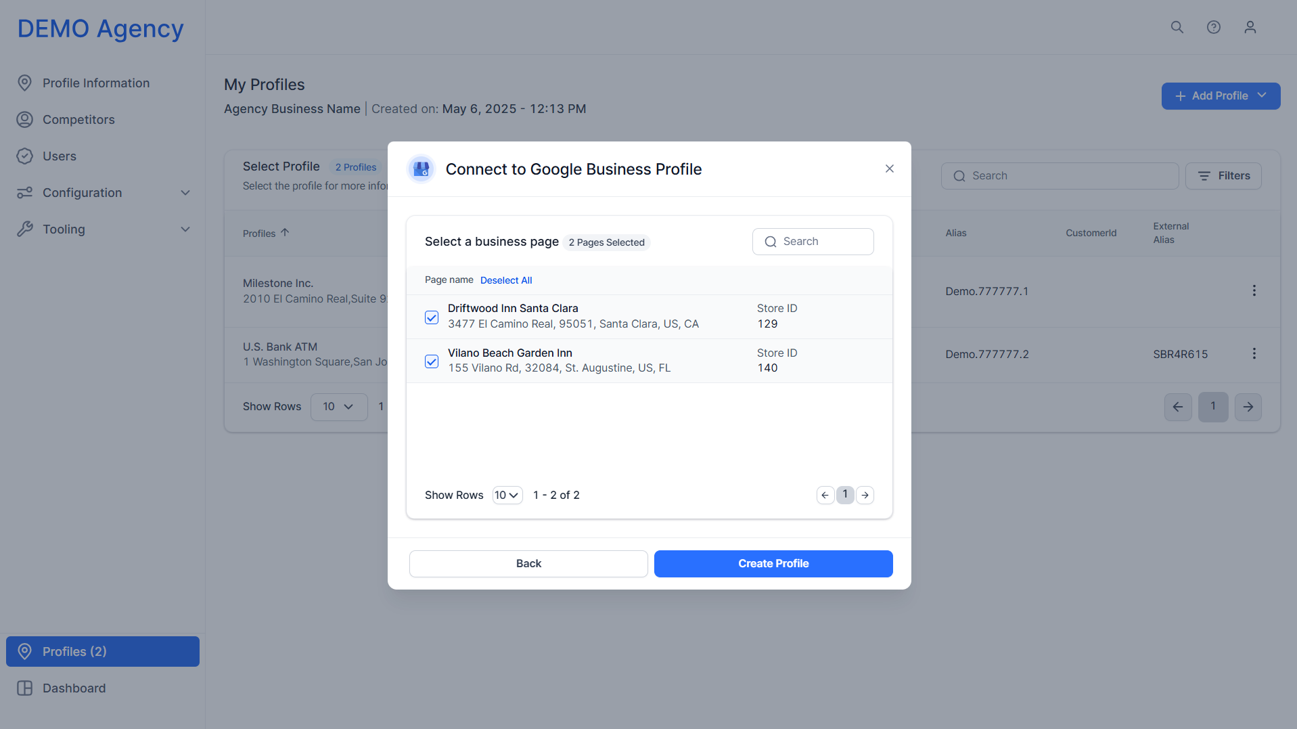Open Show Rows dropdown in dialog

pyautogui.click(x=507, y=495)
